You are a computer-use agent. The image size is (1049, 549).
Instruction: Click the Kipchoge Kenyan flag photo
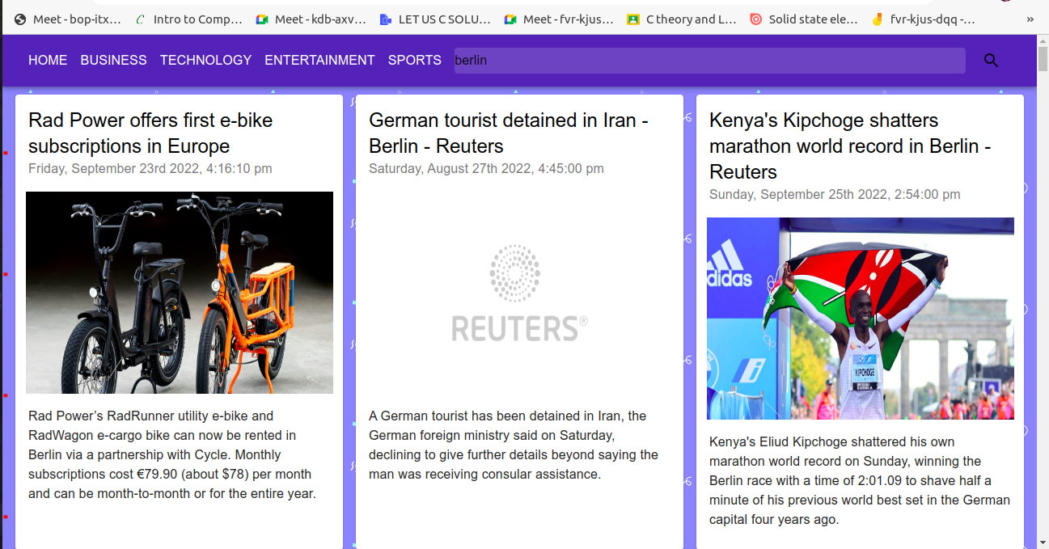pyautogui.click(x=861, y=319)
